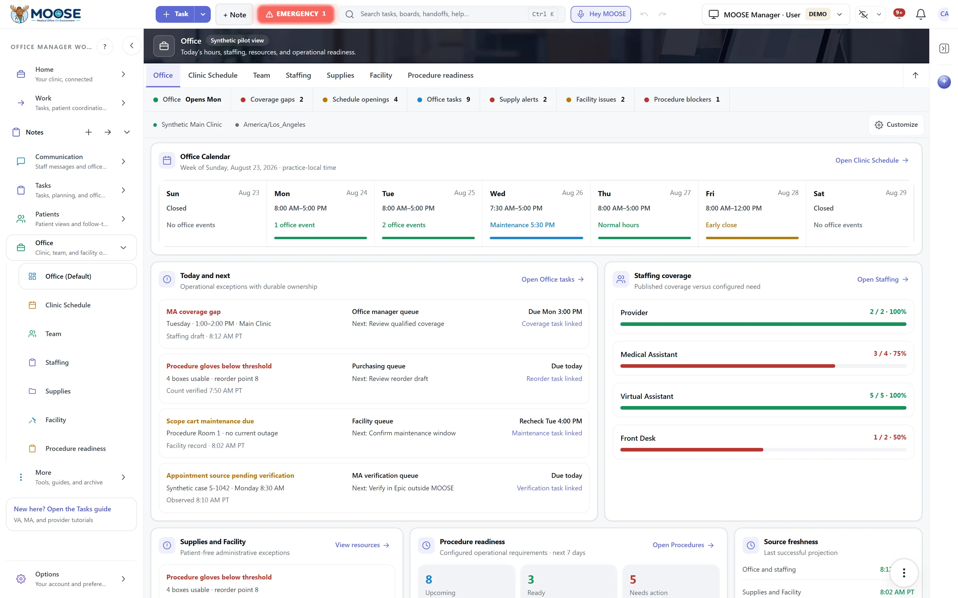The image size is (958, 598).
Task: Open the notifications bell
Action: [x=921, y=14]
